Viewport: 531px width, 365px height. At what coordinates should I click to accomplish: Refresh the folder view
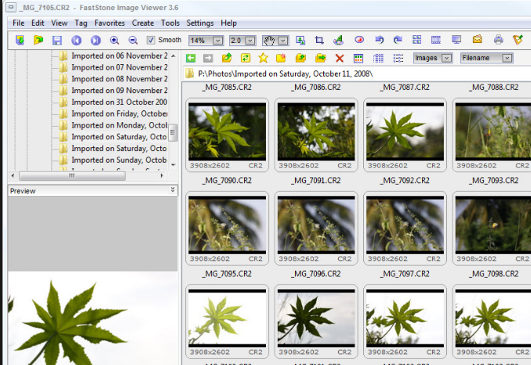point(245,58)
